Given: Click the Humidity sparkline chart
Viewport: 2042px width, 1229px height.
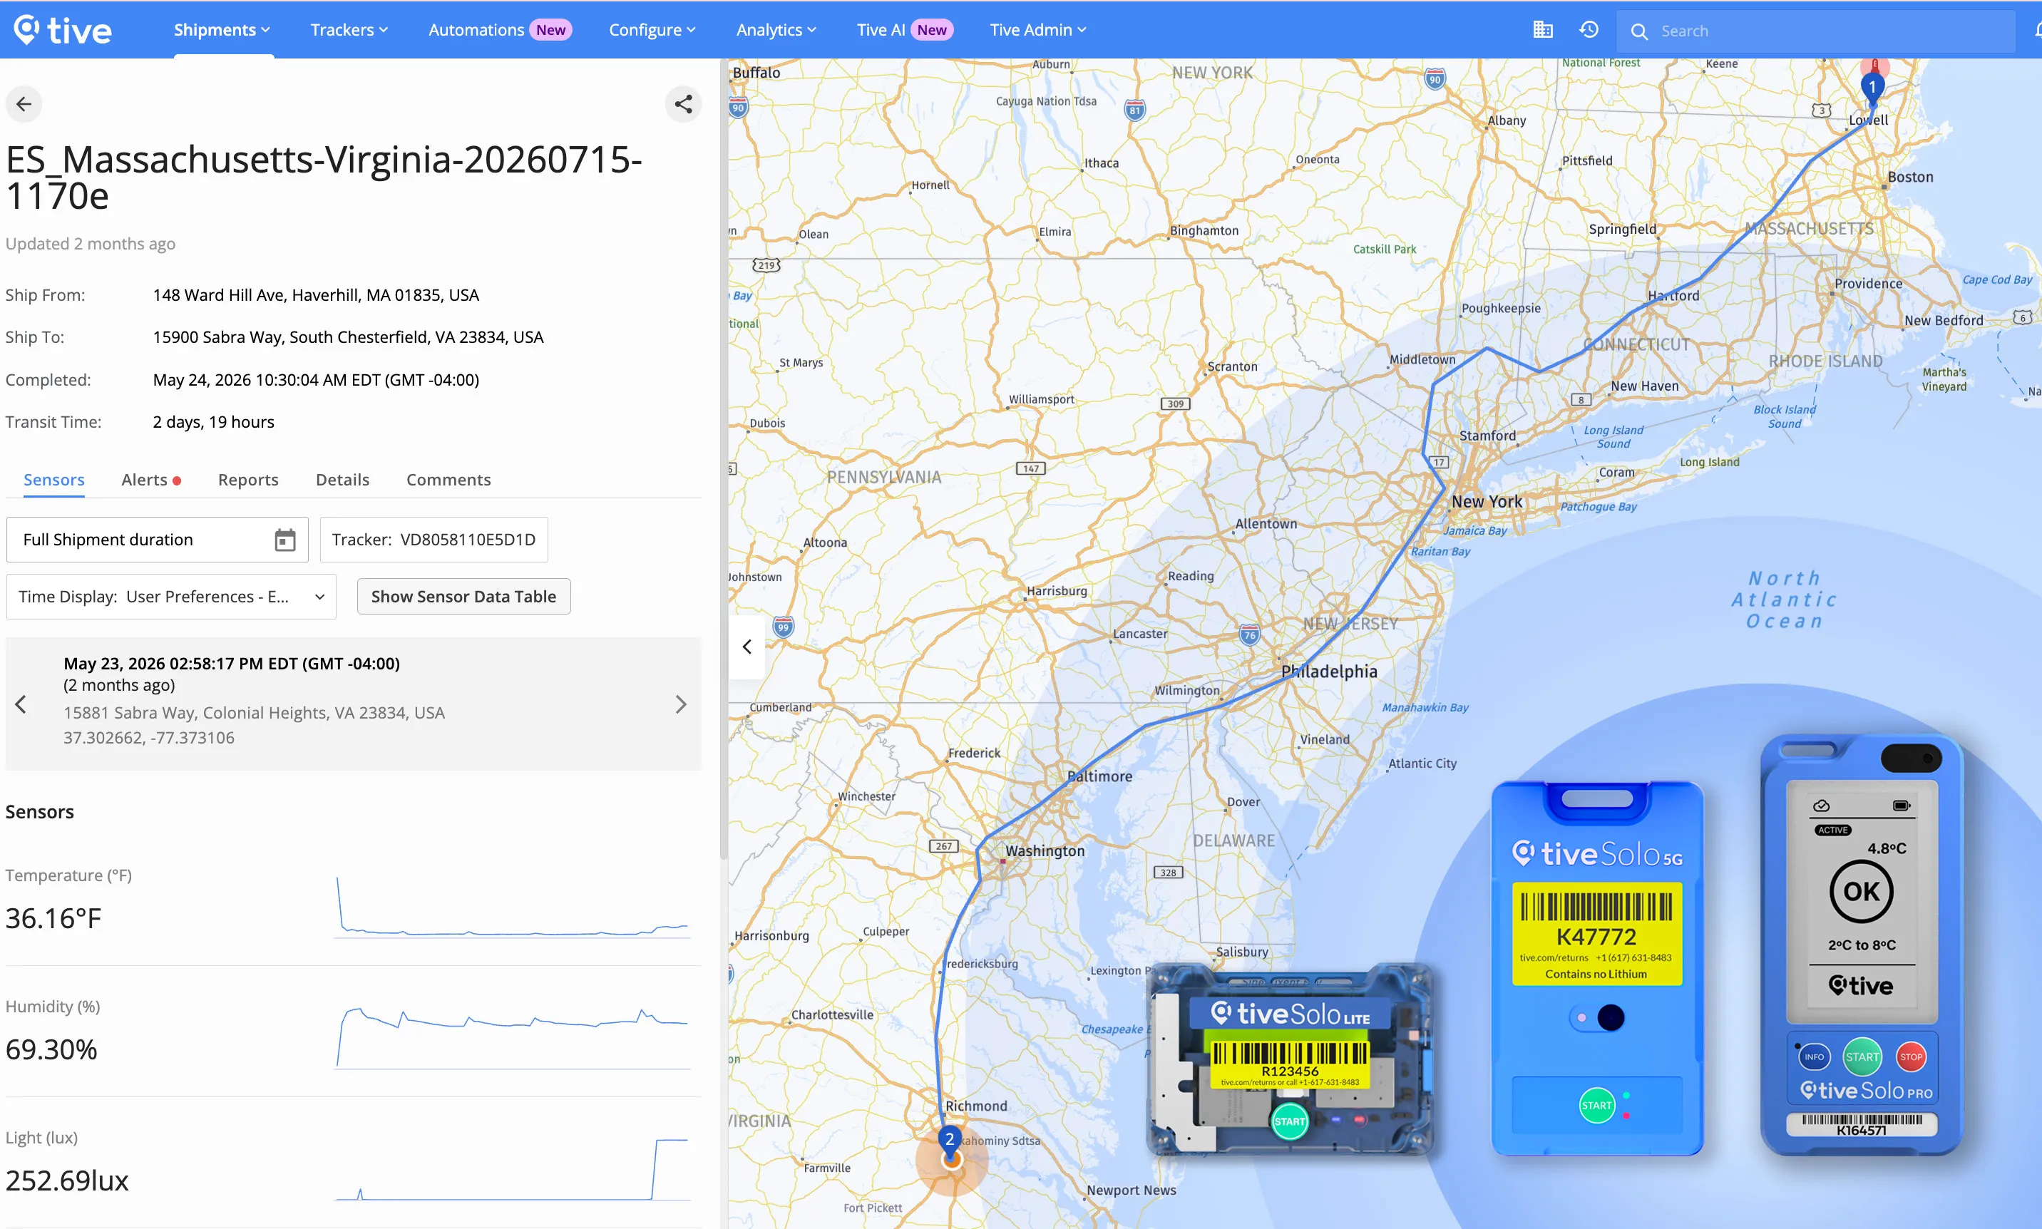Looking at the screenshot, I should tap(513, 1038).
